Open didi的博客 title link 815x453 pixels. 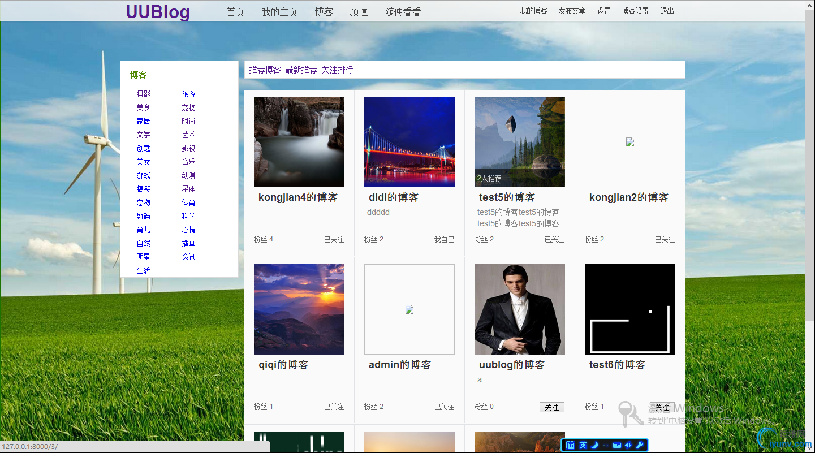394,197
